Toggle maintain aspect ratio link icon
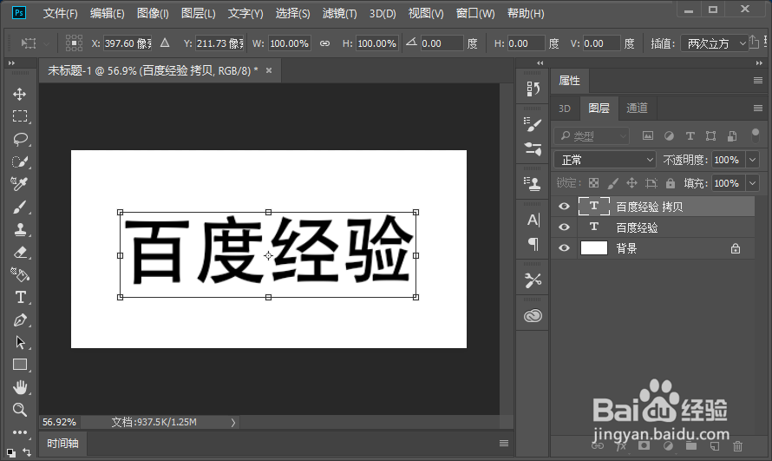This screenshot has width=772, height=461. [325, 43]
